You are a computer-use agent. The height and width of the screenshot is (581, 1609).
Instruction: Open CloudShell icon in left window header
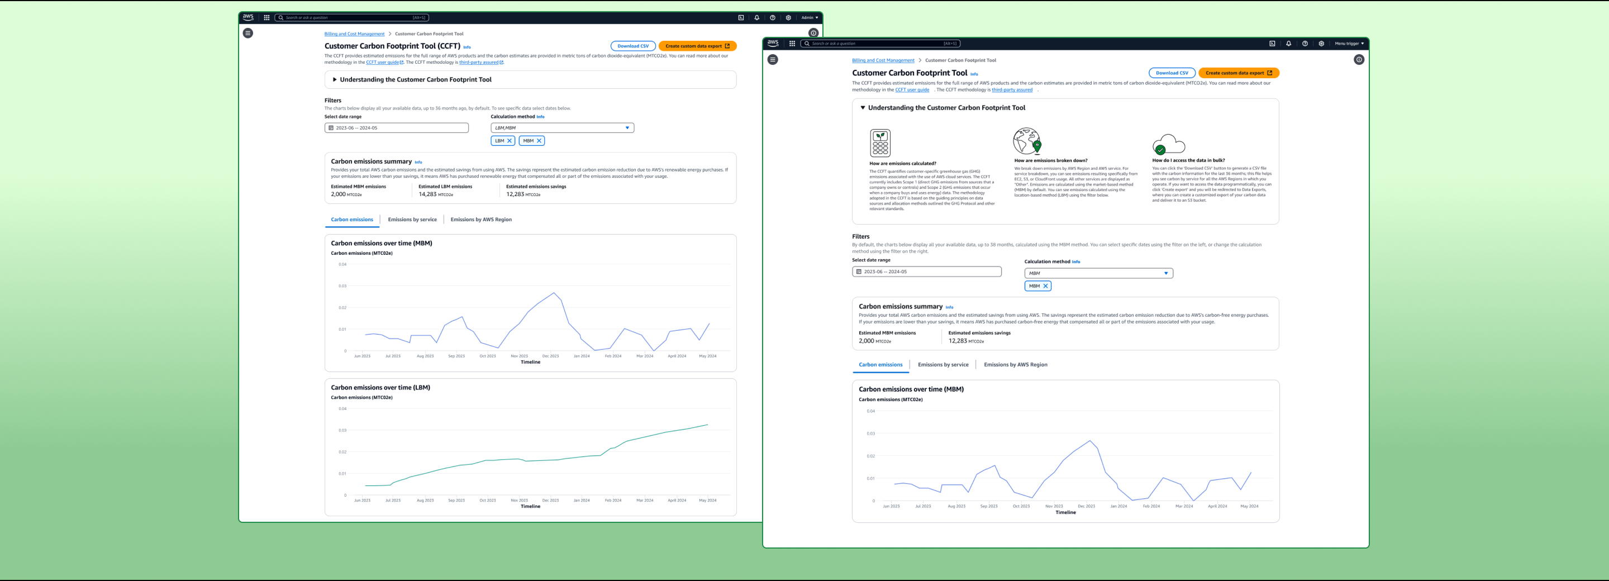click(x=741, y=17)
